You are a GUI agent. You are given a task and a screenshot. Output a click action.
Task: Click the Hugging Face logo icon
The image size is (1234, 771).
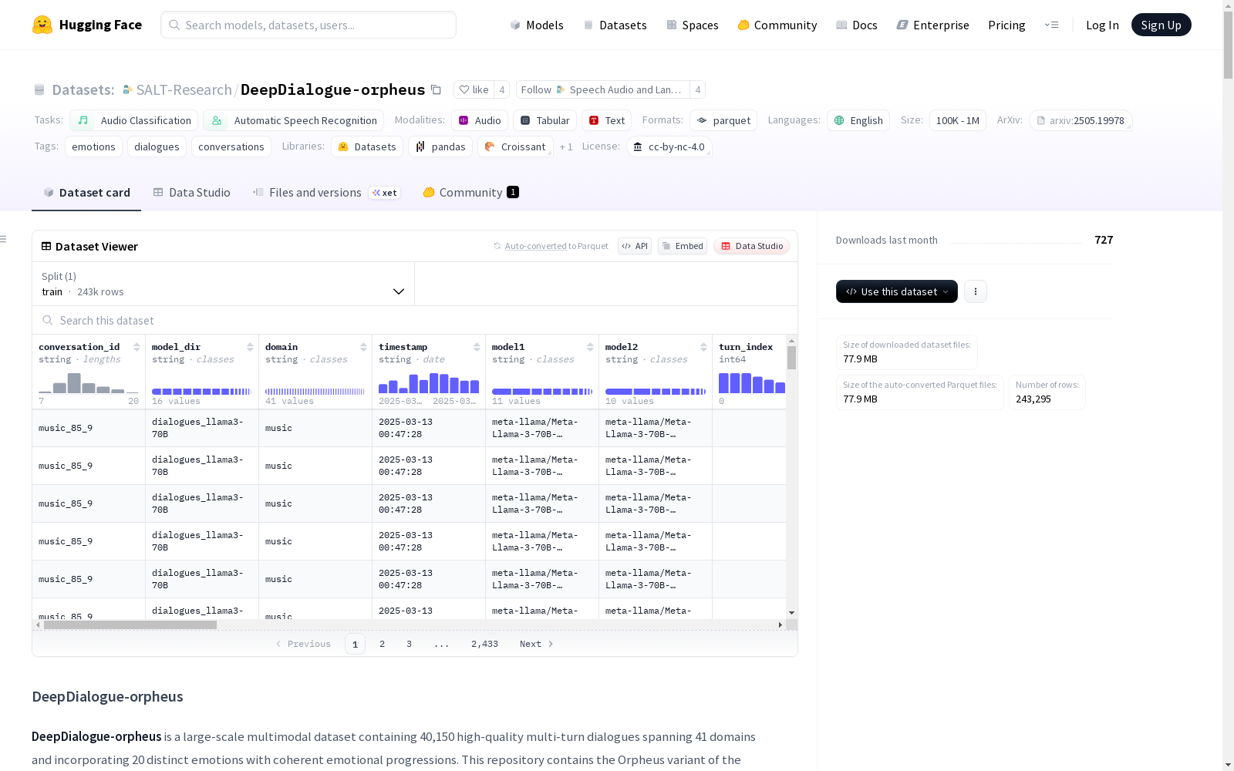point(42,25)
